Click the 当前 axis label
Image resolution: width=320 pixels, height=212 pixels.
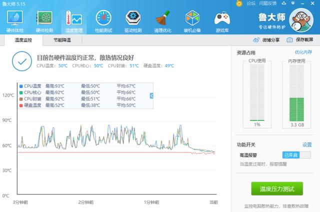click(x=213, y=202)
